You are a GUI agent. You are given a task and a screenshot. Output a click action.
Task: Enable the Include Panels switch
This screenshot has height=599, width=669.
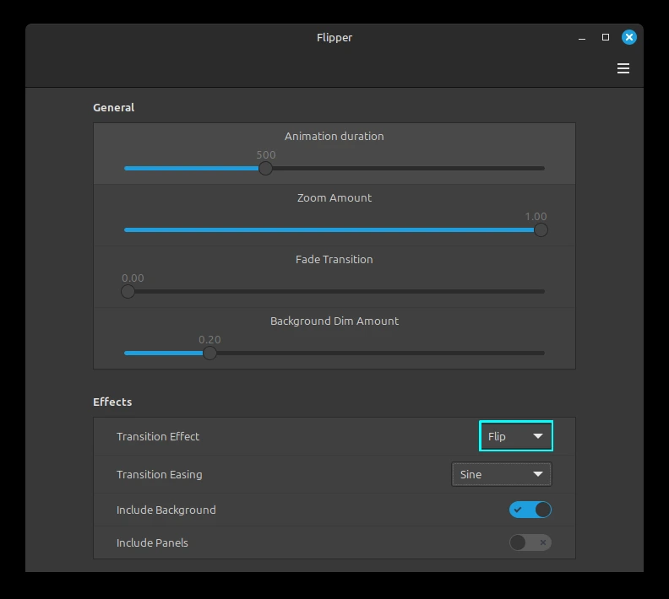pyautogui.click(x=530, y=542)
